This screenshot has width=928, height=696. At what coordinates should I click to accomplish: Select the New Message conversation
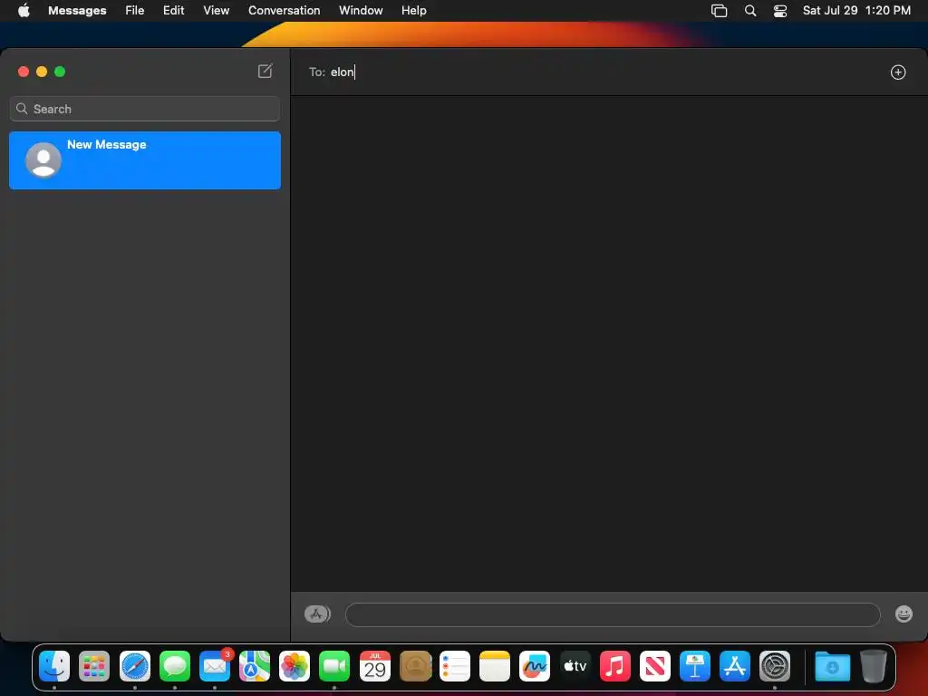point(145,160)
